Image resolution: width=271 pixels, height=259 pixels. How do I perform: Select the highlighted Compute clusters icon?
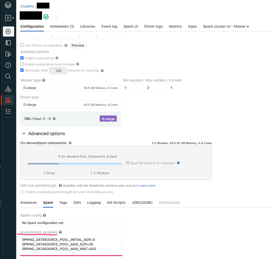pyautogui.click(x=8, y=100)
